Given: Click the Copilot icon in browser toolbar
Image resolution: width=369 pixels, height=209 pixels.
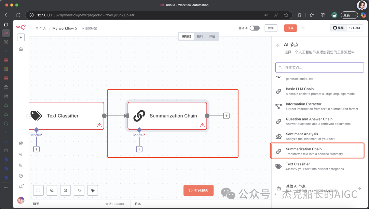Looking at the screenshot, I should (x=363, y=15).
